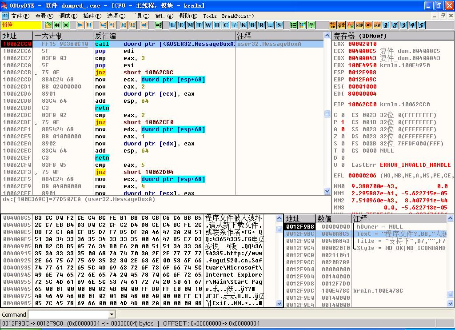This screenshot has height=330, width=455.
Task: Run the program with the play icon
Action: 80,25
